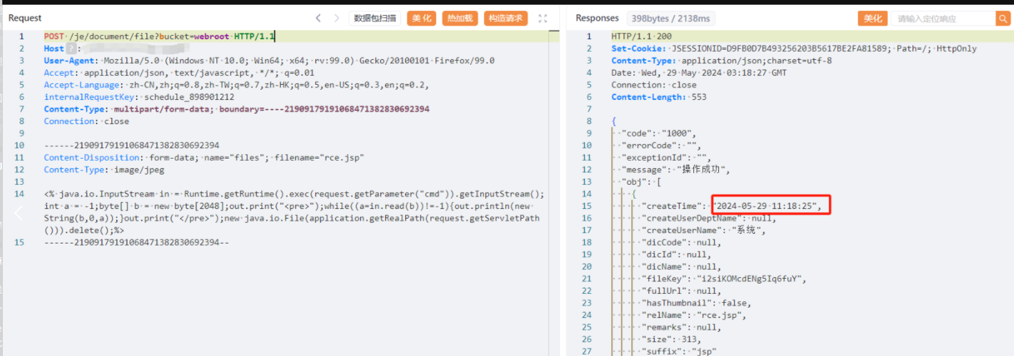
Task: Click 美化 beautify in Responses panel
Action: click(872, 19)
